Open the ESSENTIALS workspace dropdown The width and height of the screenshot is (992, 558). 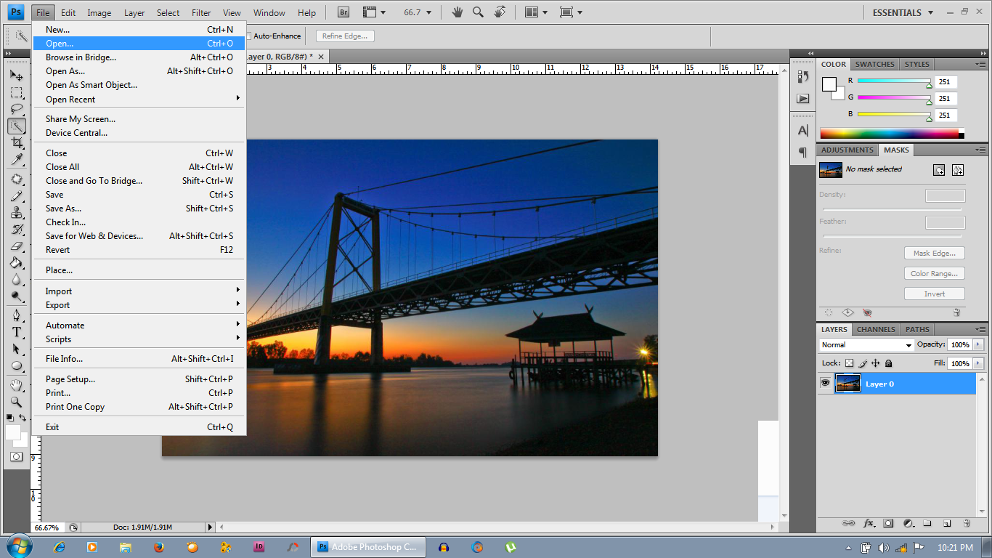coord(903,12)
